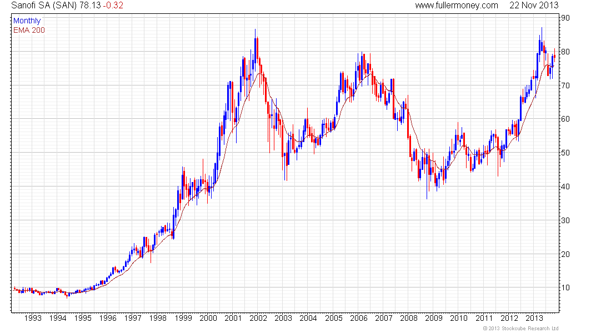
Task: Click the 30 price label on y-axis
Action: click(565, 220)
